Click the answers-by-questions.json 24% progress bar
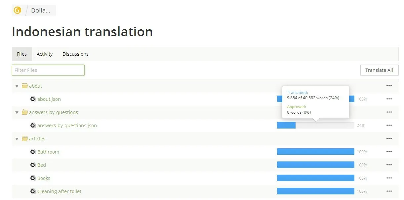 (x=315, y=126)
